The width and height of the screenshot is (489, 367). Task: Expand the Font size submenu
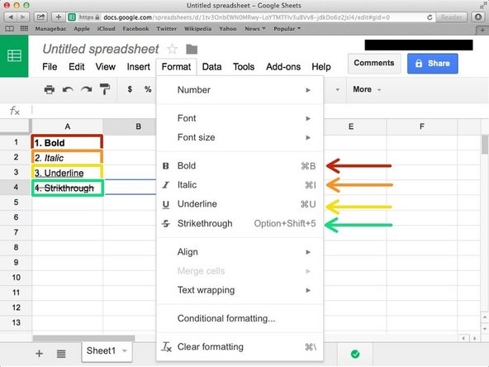click(240, 137)
